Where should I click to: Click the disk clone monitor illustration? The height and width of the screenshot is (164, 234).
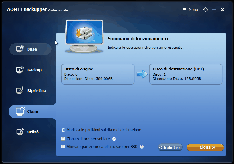click(x=84, y=36)
